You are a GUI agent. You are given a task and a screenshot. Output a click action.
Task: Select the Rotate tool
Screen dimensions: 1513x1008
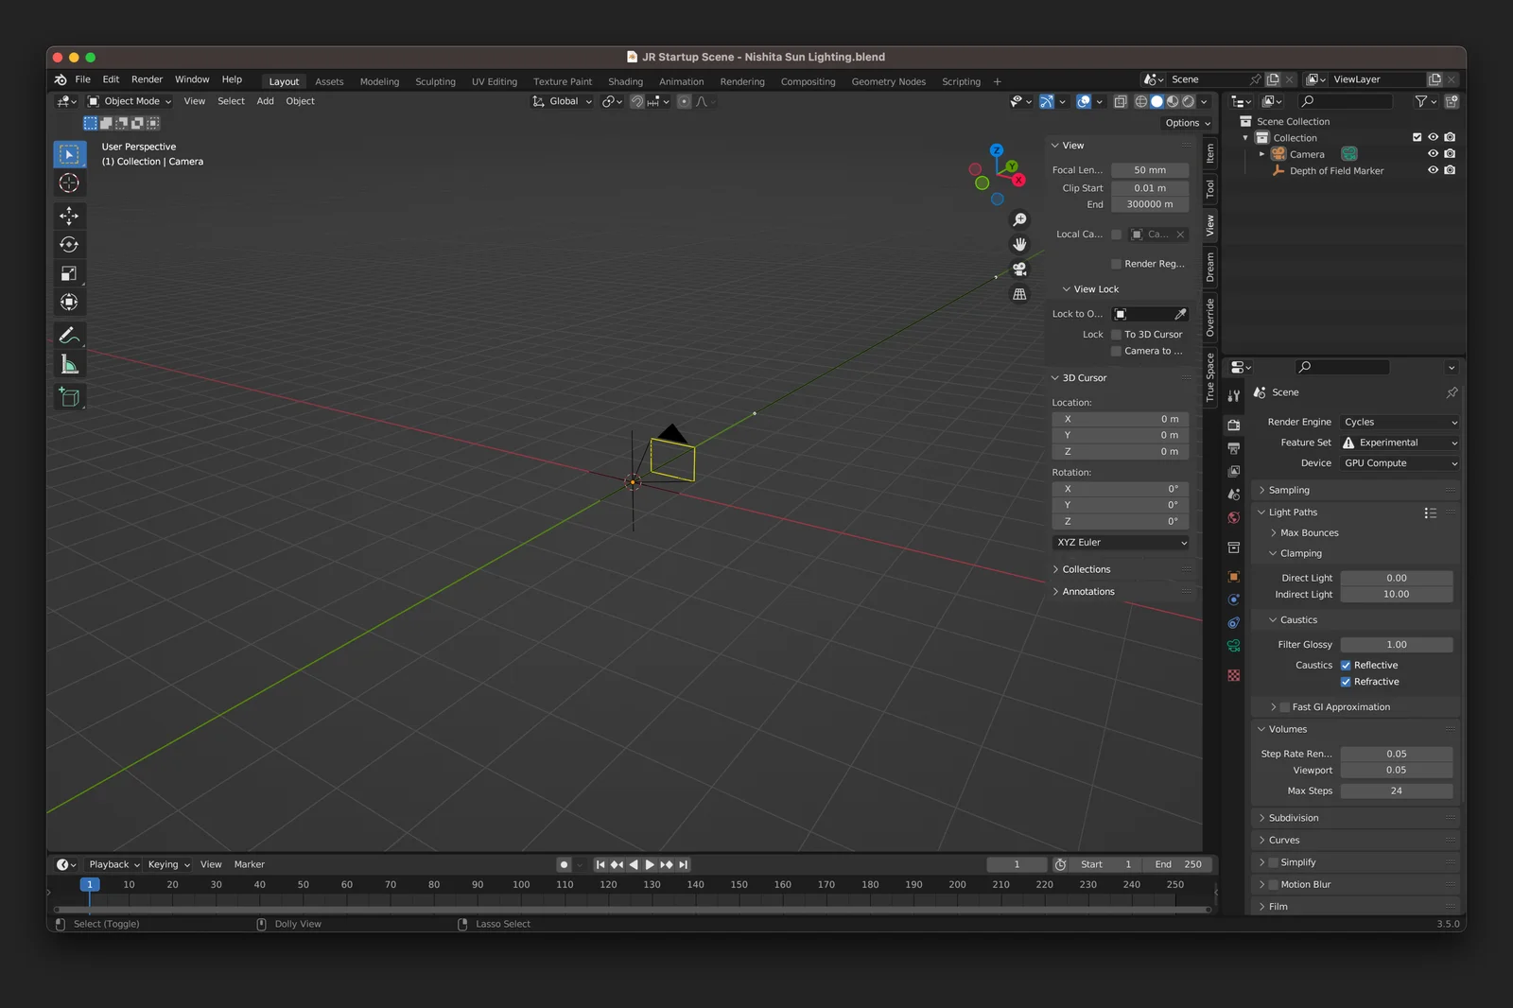point(69,245)
